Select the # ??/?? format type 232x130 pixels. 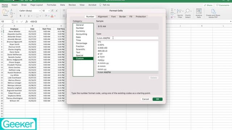[127, 57]
